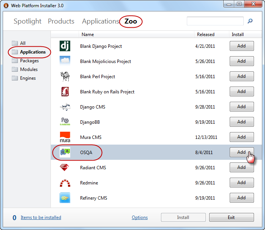
Task: Click the Blank Mojolicious Project cloud icon
Action: 65,61
